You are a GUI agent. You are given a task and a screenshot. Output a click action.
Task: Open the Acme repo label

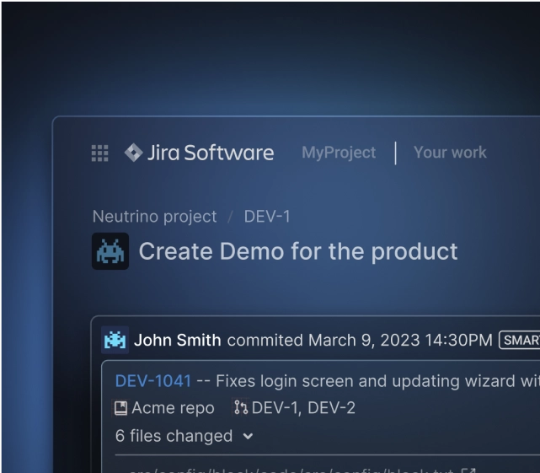click(173, 408)
